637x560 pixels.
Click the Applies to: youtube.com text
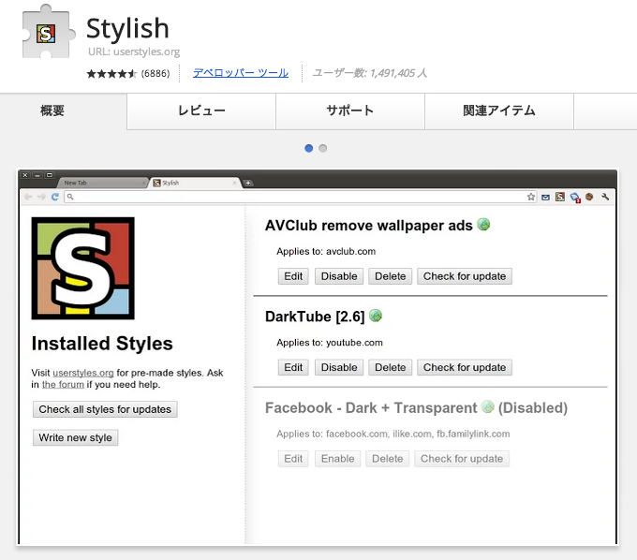(x=330, y=343)
